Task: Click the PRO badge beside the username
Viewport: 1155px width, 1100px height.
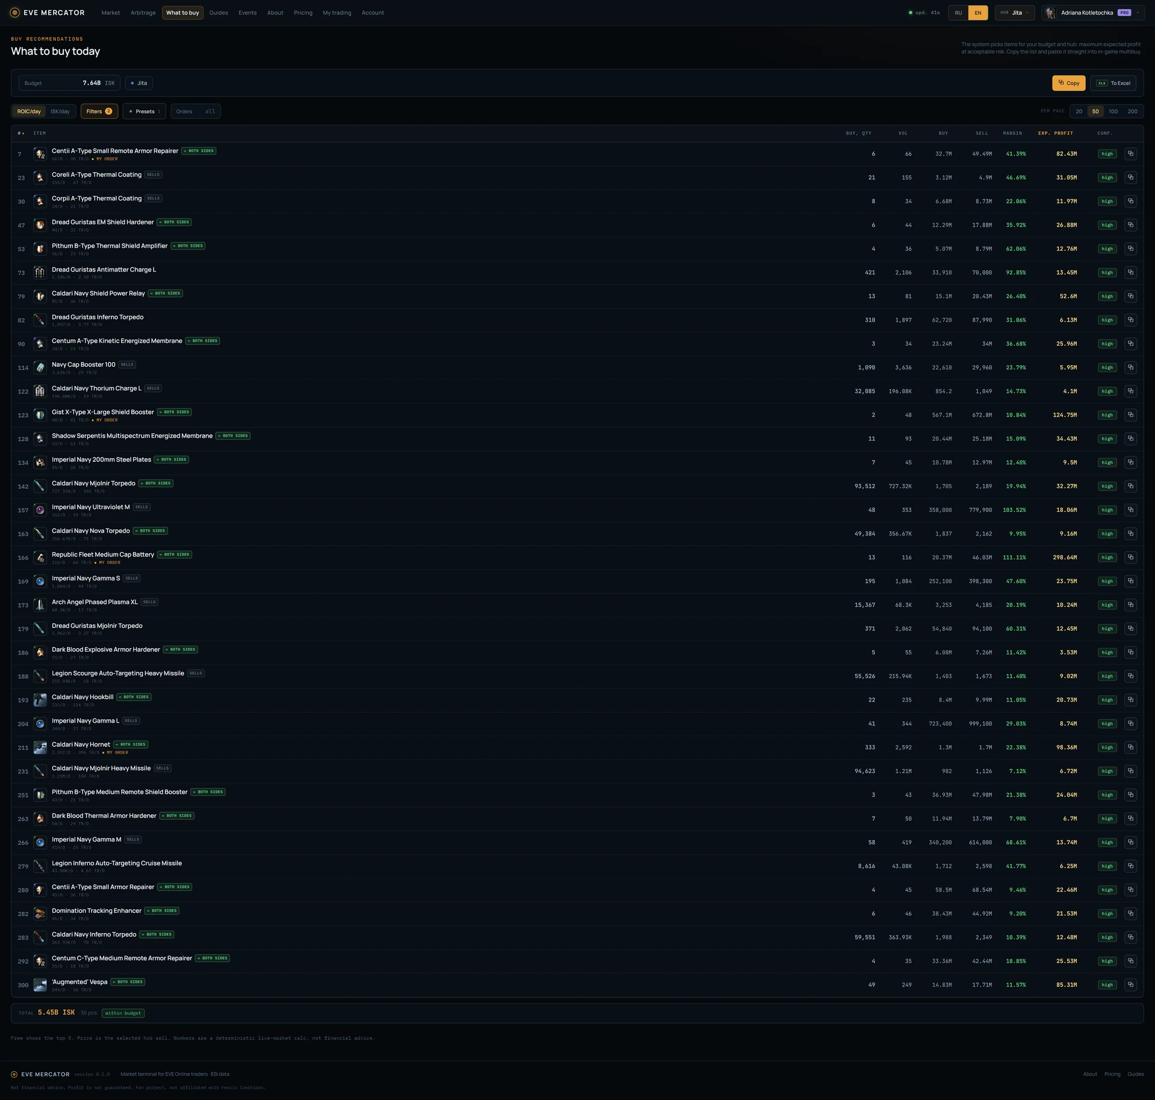Action: click(1124, 12)
